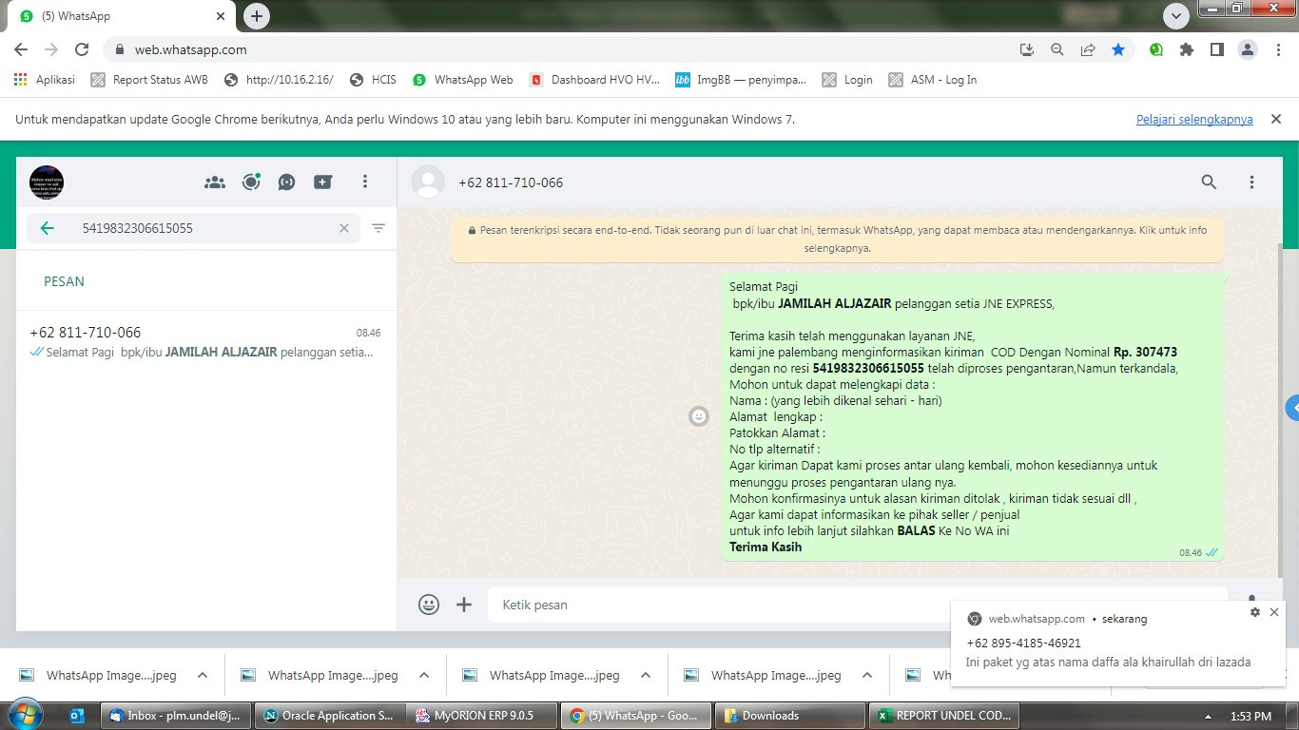The height and width of the screenshot is (730, 1299).
Task: Open WhatsApp Communities icon
Action: point(215,182)
